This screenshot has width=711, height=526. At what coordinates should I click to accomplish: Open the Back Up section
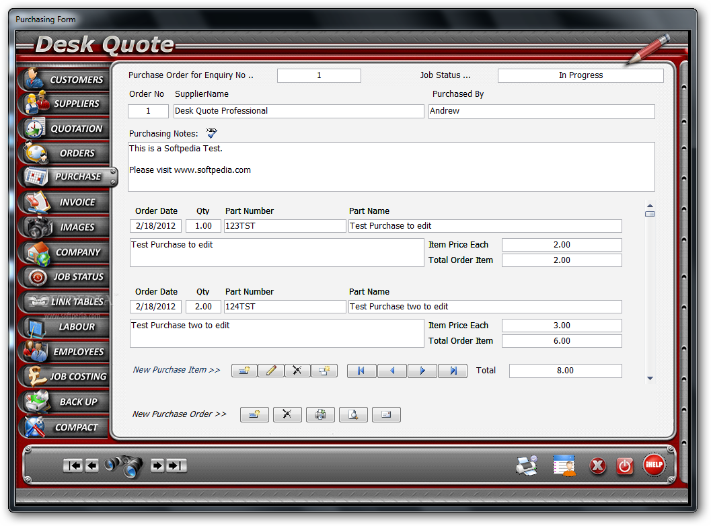tap(65, 402)
